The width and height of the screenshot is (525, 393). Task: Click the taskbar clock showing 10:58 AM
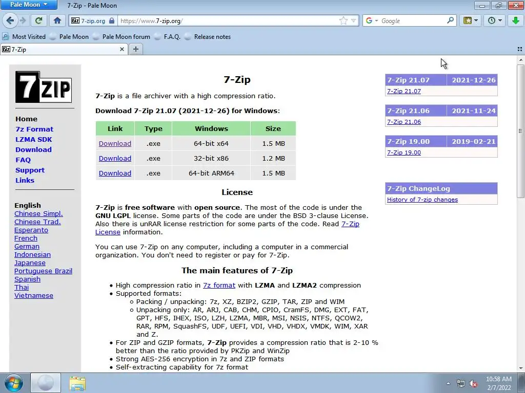click(x=499, y=383)
